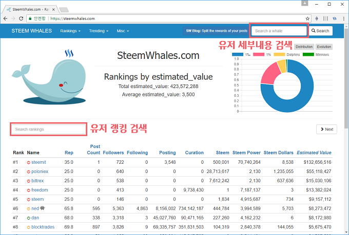
Task: Go to the STEEM WHALES home brand
Action: point(32,31)
